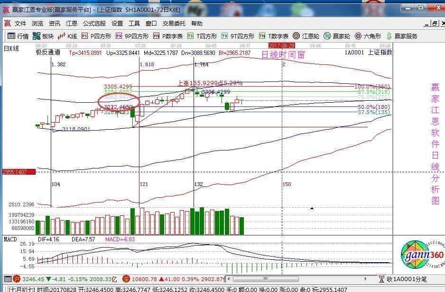445x292 pixels.
Task: Open the 江恩 menu
Action: [72, 24]
